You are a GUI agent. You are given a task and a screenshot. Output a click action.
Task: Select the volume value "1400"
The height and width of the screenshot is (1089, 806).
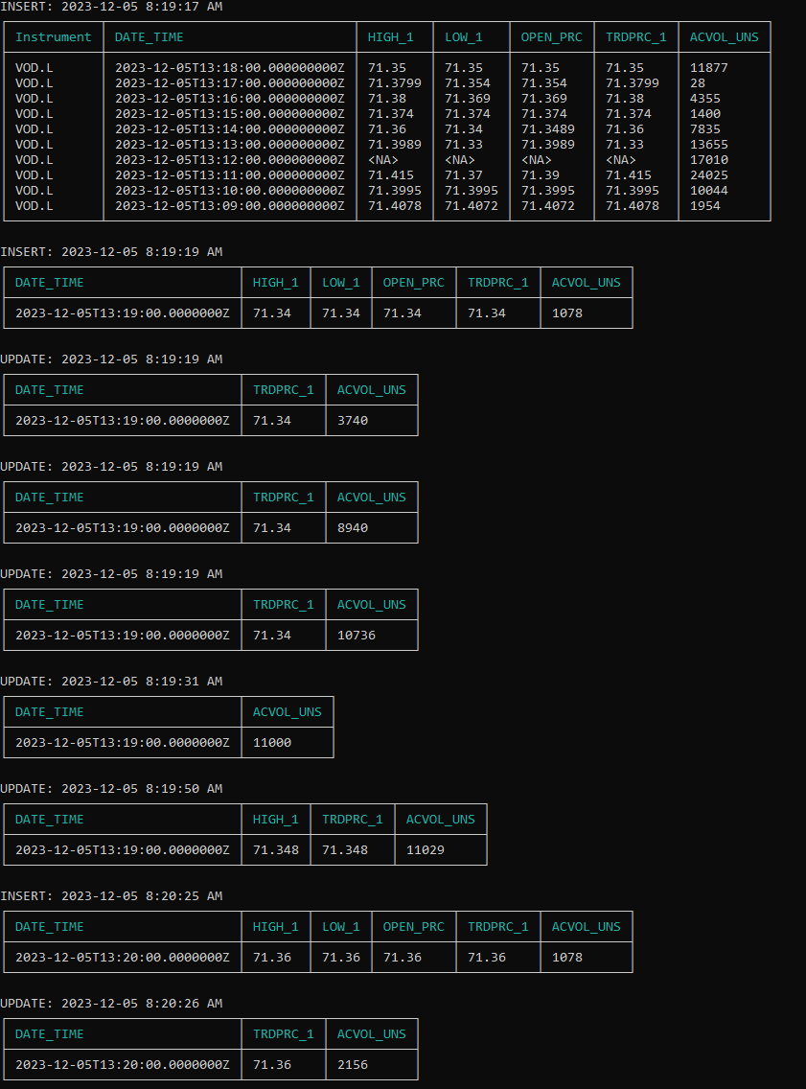pyautogui.click(x=705, y=114)
